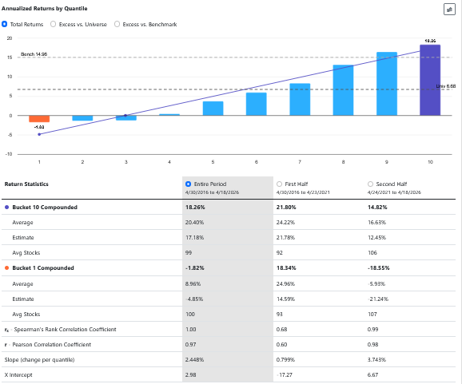The width and height of the screenshot is (462, 384).
Task: Click the purple bucket 10 bar
Action: point(430,80)
